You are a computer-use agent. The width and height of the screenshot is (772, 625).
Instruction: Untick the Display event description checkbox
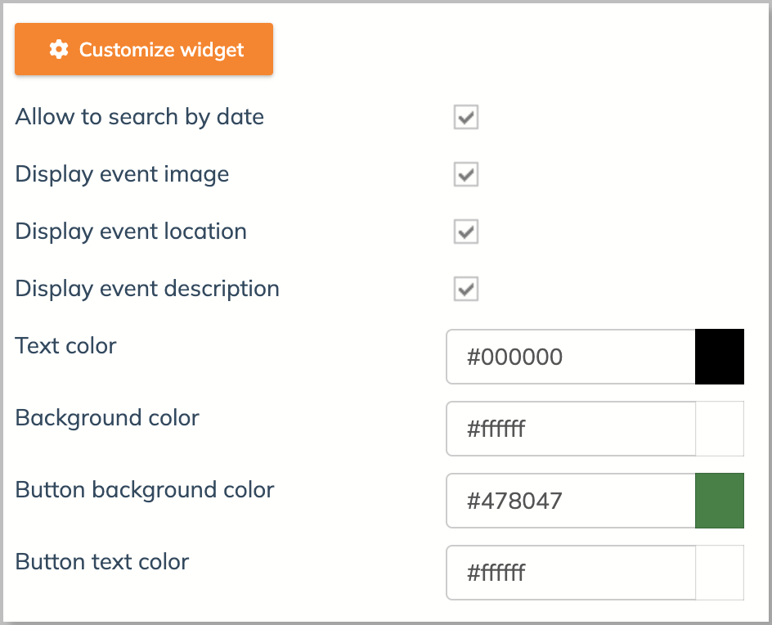pyautogui.click(x=466, y=289)
